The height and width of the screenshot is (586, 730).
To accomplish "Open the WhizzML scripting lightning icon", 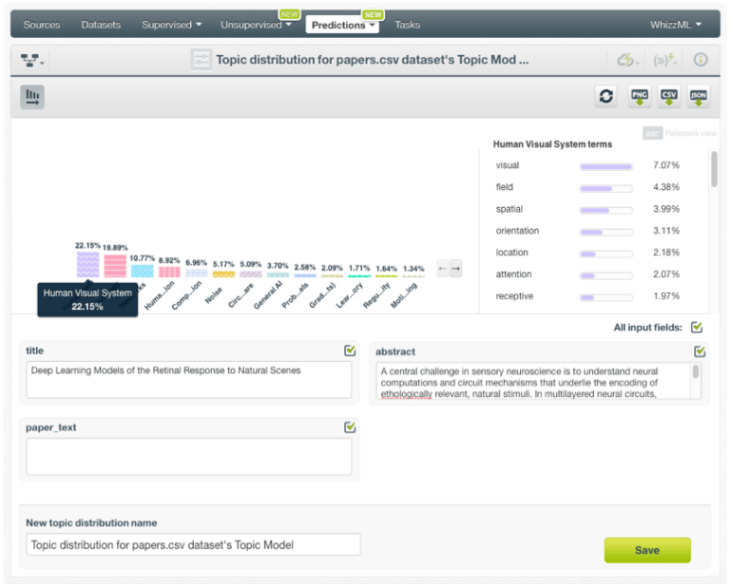I will 664,60.
